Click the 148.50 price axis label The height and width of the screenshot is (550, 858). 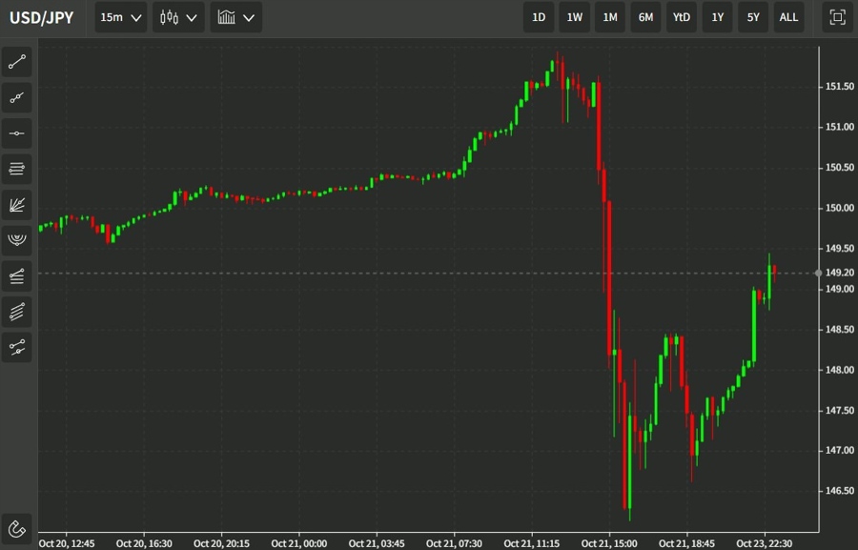[839, 330]
